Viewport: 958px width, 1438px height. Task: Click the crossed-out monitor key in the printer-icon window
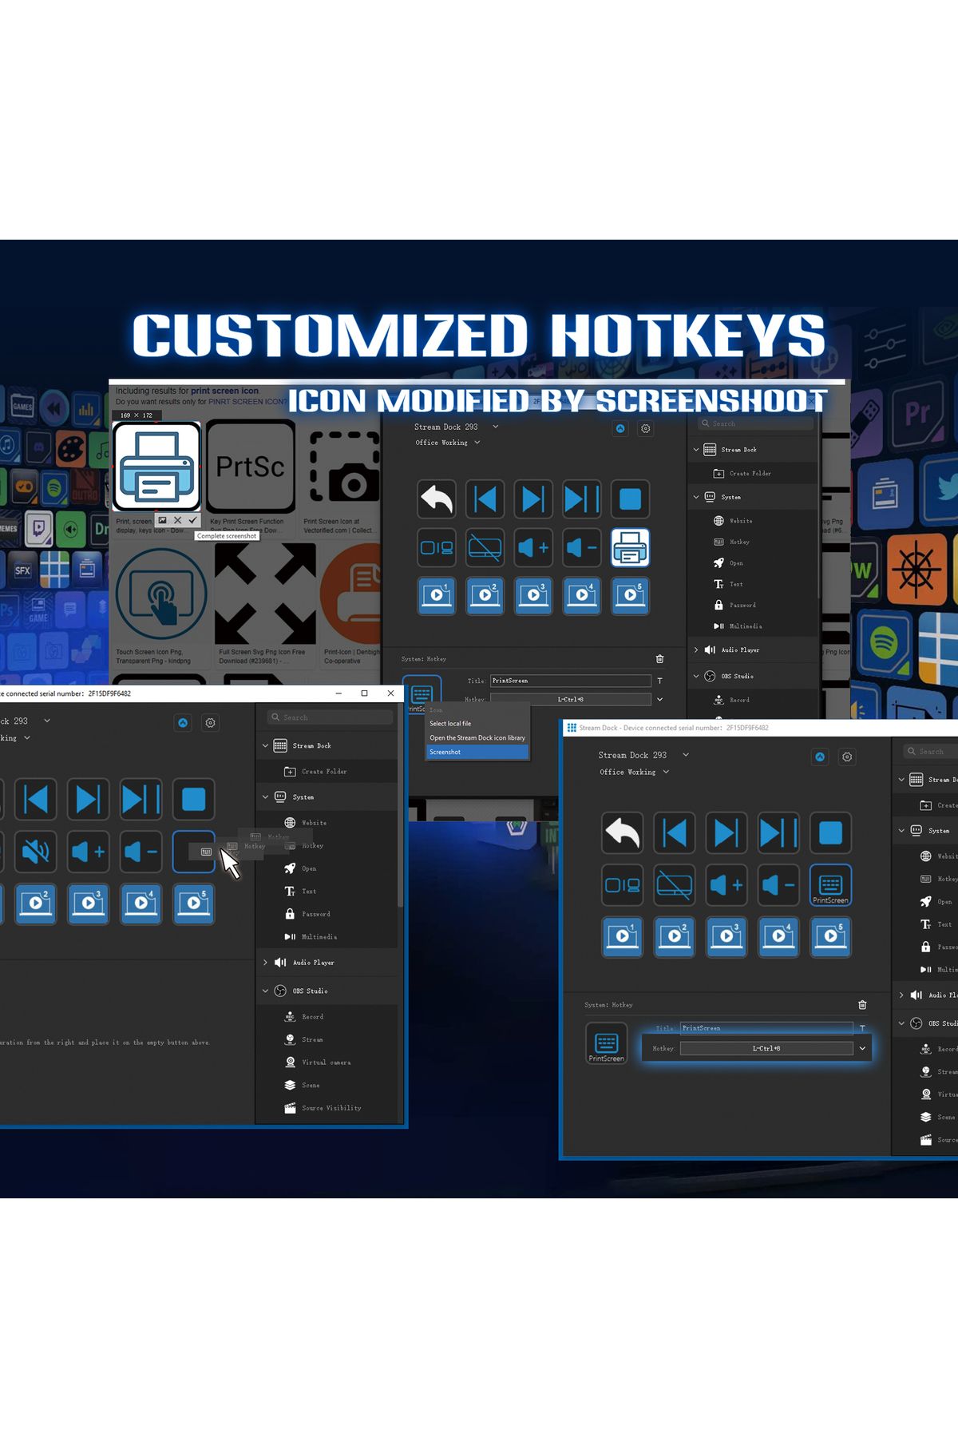pyautogui.click(x=485, y=548)
